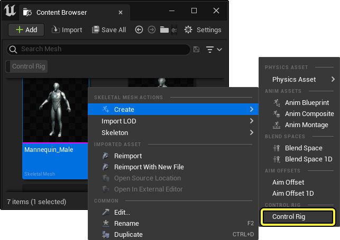Expand the Import LOD arrow
This screenshot has width=340, height=240.
[252, 121]
